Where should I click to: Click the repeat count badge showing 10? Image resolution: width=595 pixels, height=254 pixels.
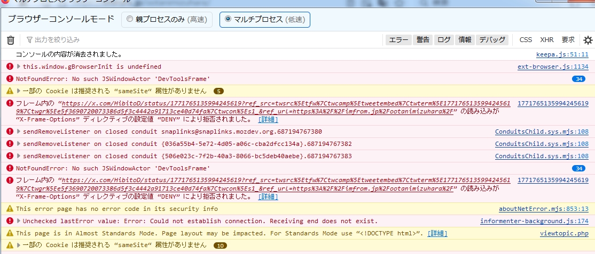coord(221,245)
